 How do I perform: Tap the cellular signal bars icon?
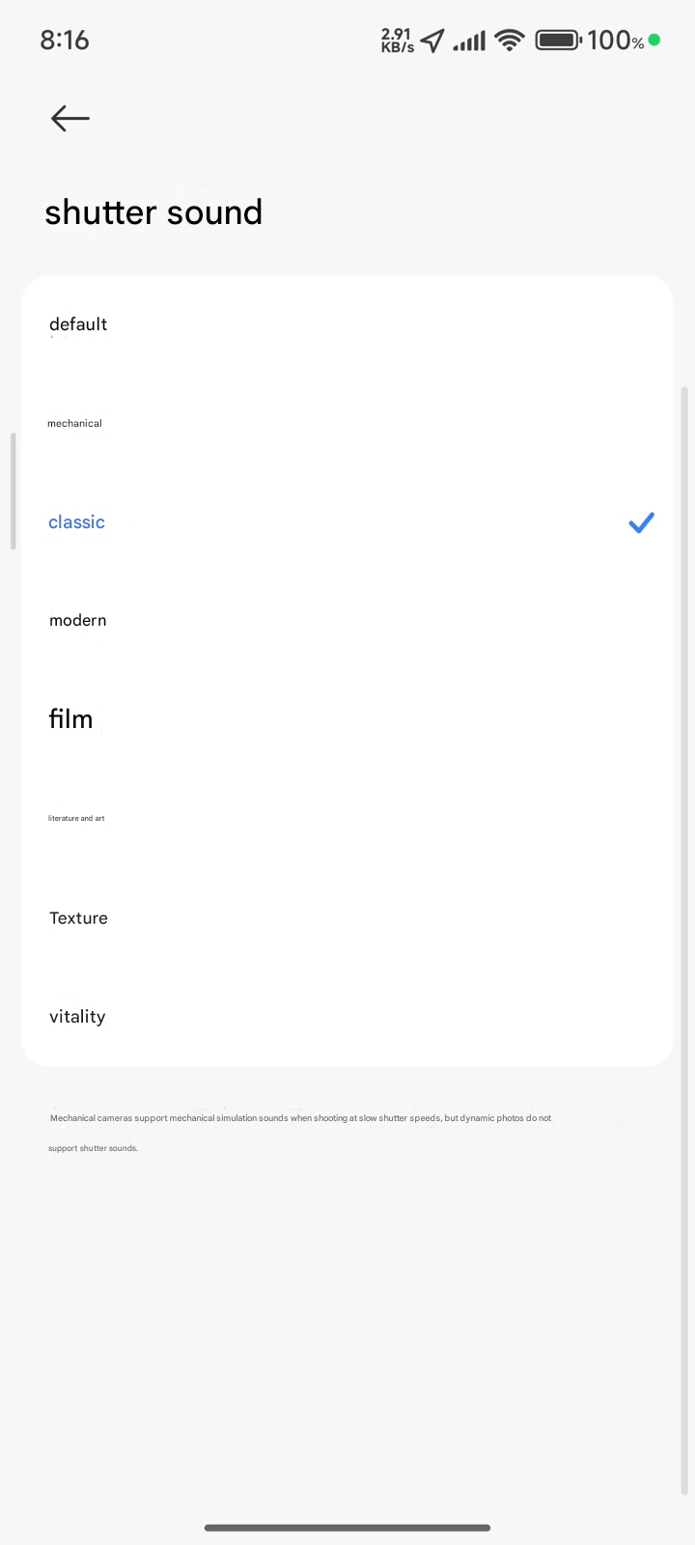(469, 42)
